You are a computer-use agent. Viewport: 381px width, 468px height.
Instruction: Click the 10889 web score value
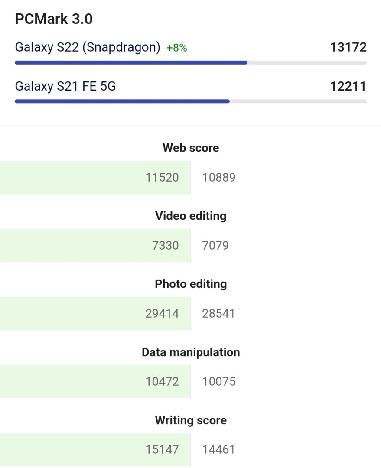(x=219, y=177)
